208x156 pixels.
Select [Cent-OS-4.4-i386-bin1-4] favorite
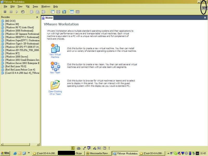point(22,73)
